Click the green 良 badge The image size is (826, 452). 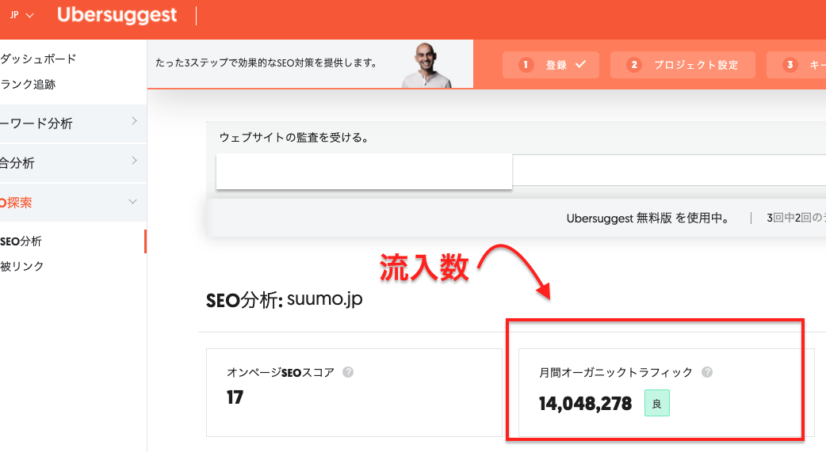click(657, 403)
